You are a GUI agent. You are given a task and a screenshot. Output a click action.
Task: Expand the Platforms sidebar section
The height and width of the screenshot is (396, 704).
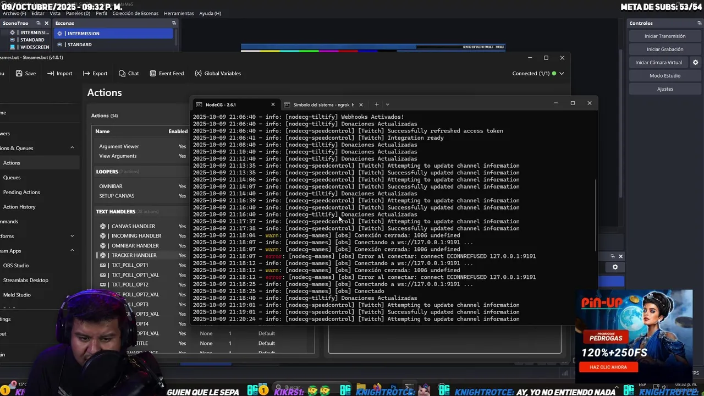[x=72, y=236]
